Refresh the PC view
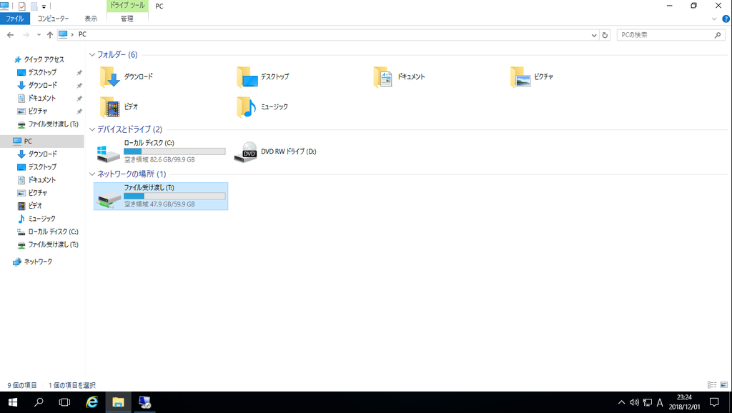Screen dimensions: 732x413 point(605,35)
